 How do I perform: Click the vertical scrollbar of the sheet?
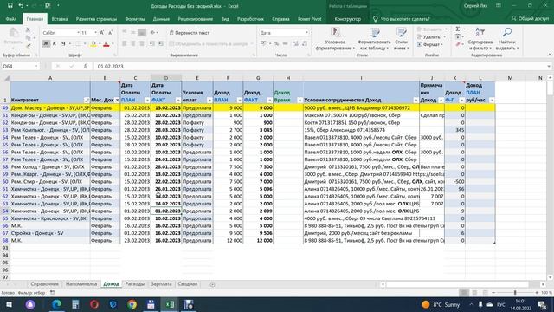(x=550, y=177)
